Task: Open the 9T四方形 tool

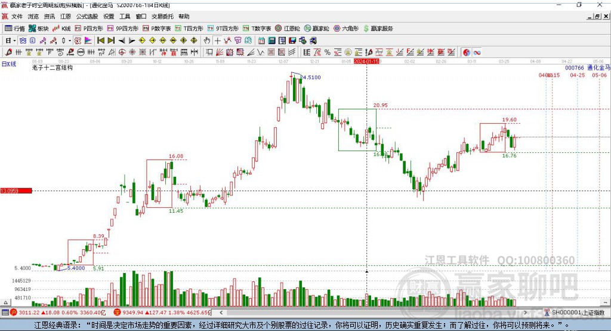Action: [x=223, y=29]
